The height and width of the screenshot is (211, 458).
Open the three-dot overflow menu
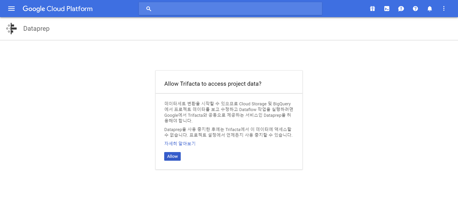tap(444, 9)
